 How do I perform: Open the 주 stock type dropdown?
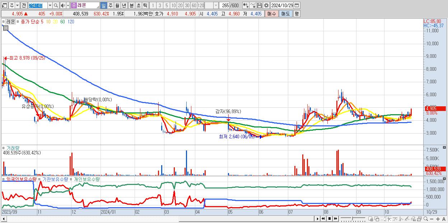[x=18, y=5]
